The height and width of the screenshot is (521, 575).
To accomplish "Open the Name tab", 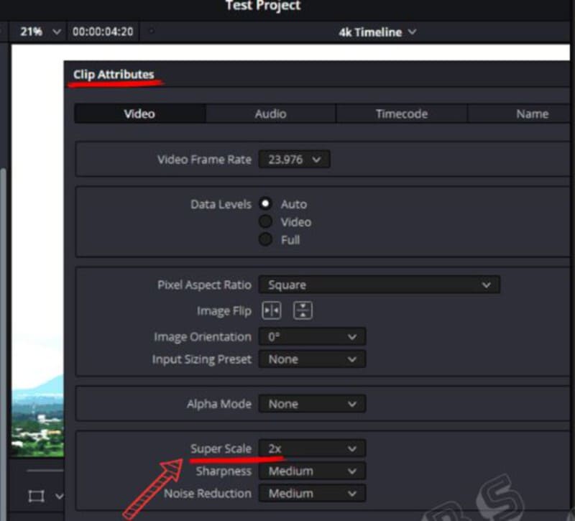I will coord(532,114).
